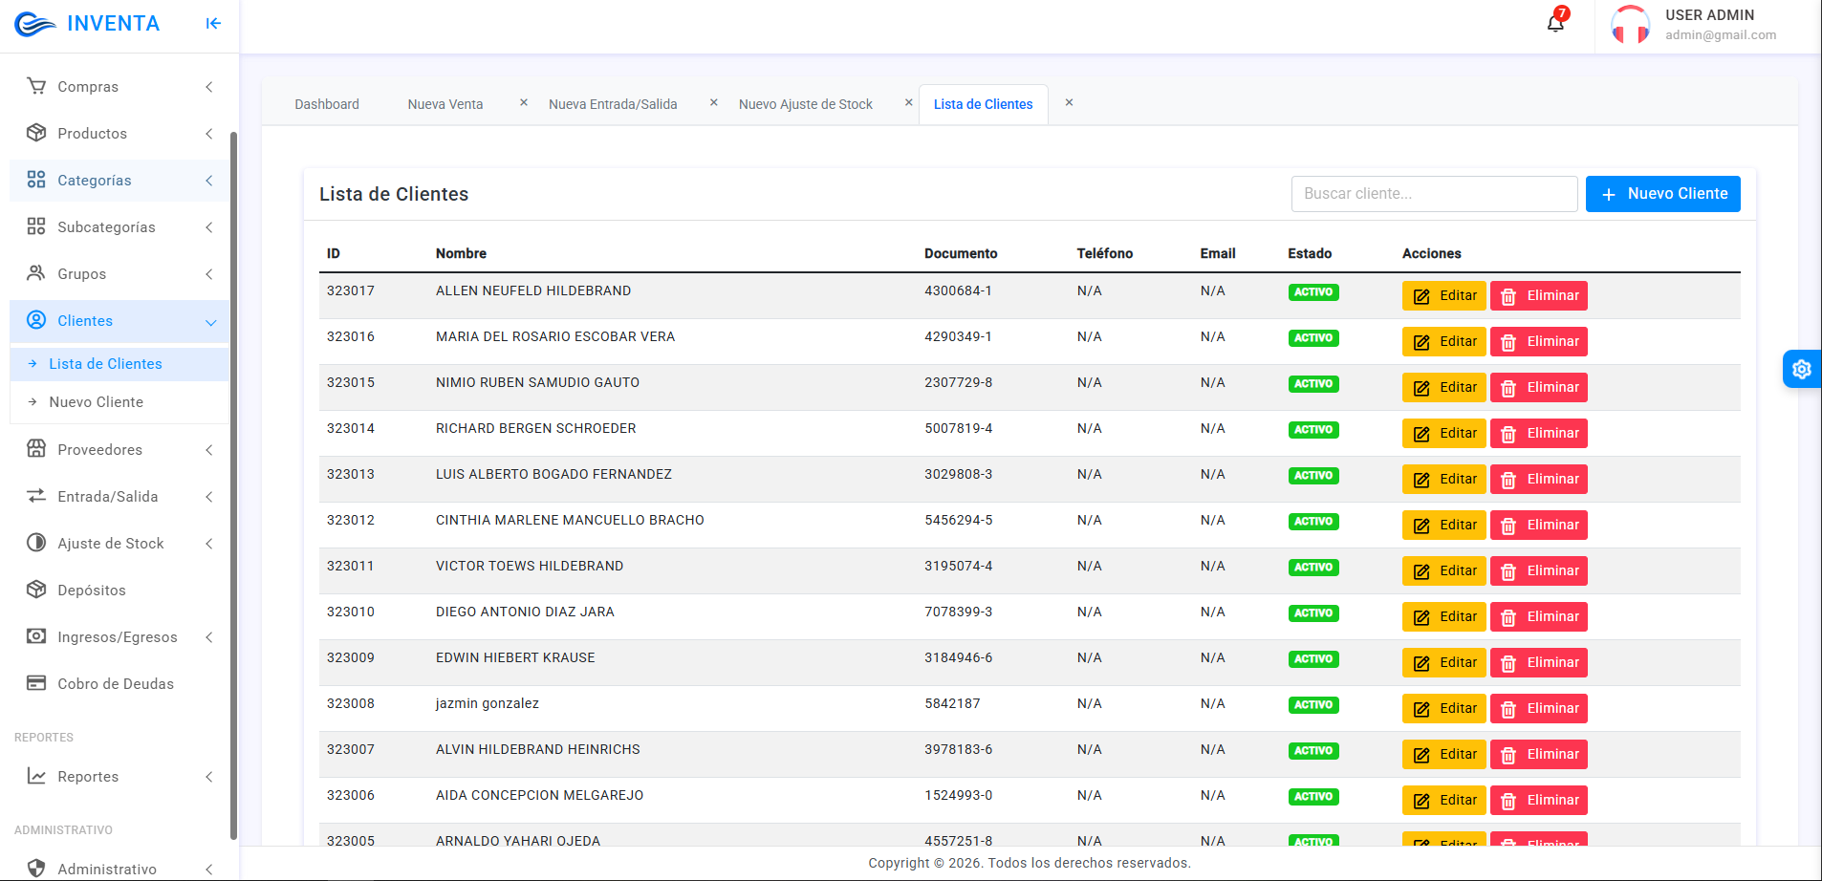
Task: Click the Reportes chart icon
Action: (36, 776)
